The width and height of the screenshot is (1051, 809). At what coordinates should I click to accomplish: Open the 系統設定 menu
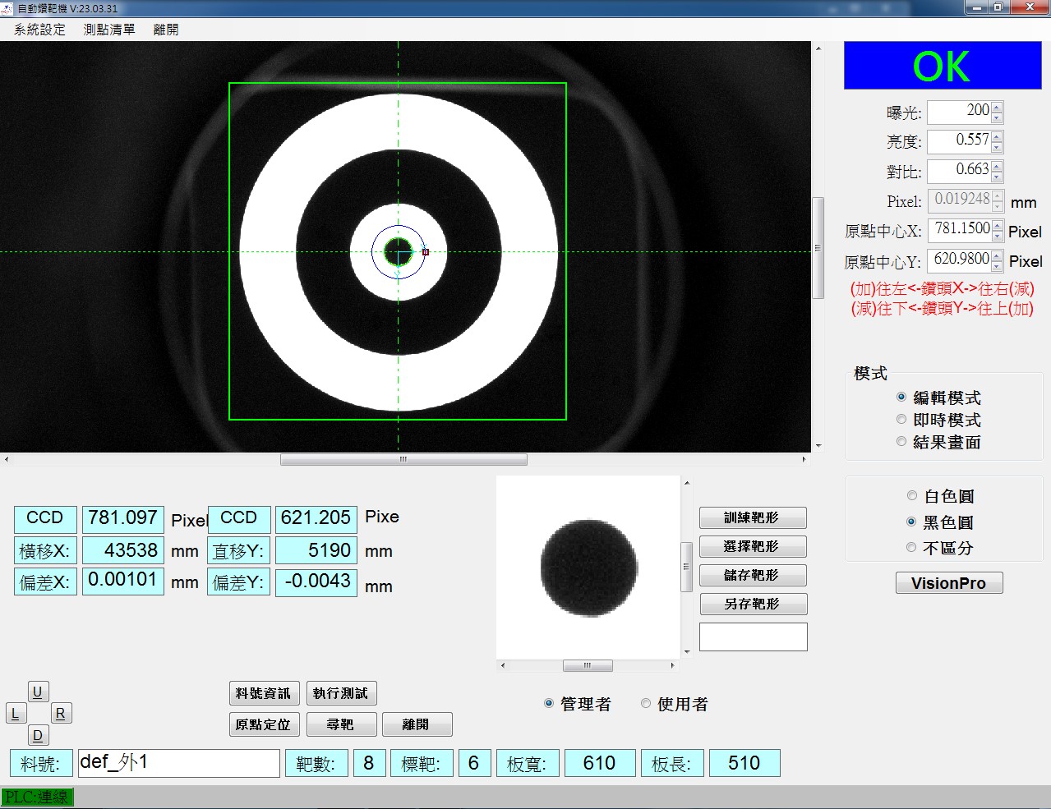coord(39,30)
